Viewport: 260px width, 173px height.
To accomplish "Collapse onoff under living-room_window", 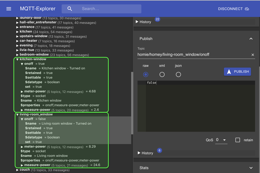I will pyautogui.click(x=22, y=119).
